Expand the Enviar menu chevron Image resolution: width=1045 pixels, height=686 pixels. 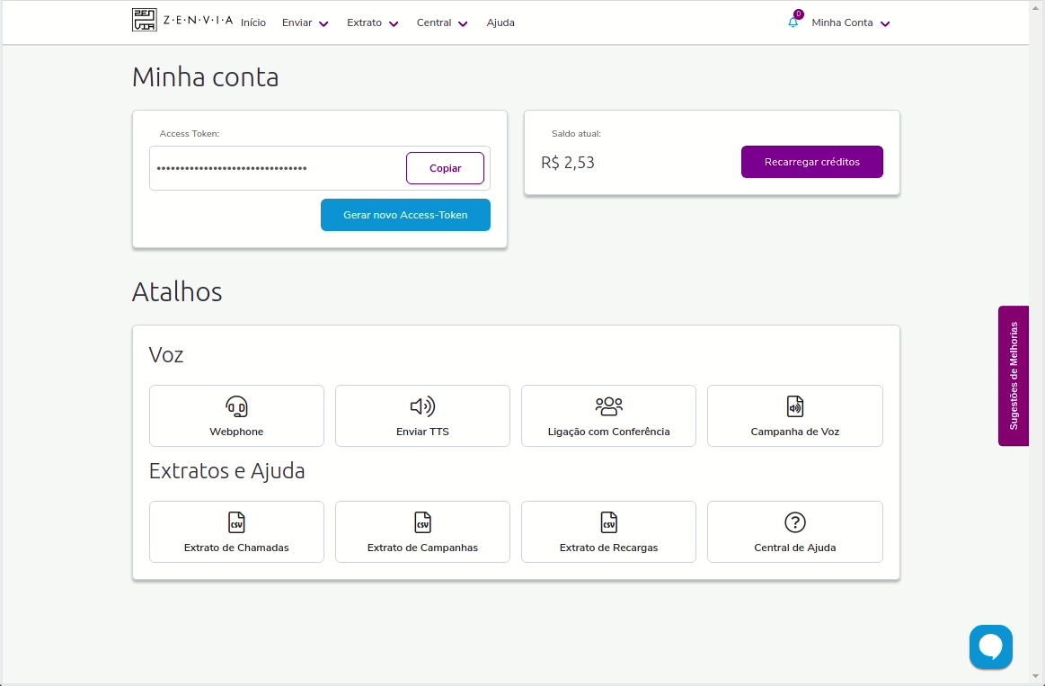323,24
